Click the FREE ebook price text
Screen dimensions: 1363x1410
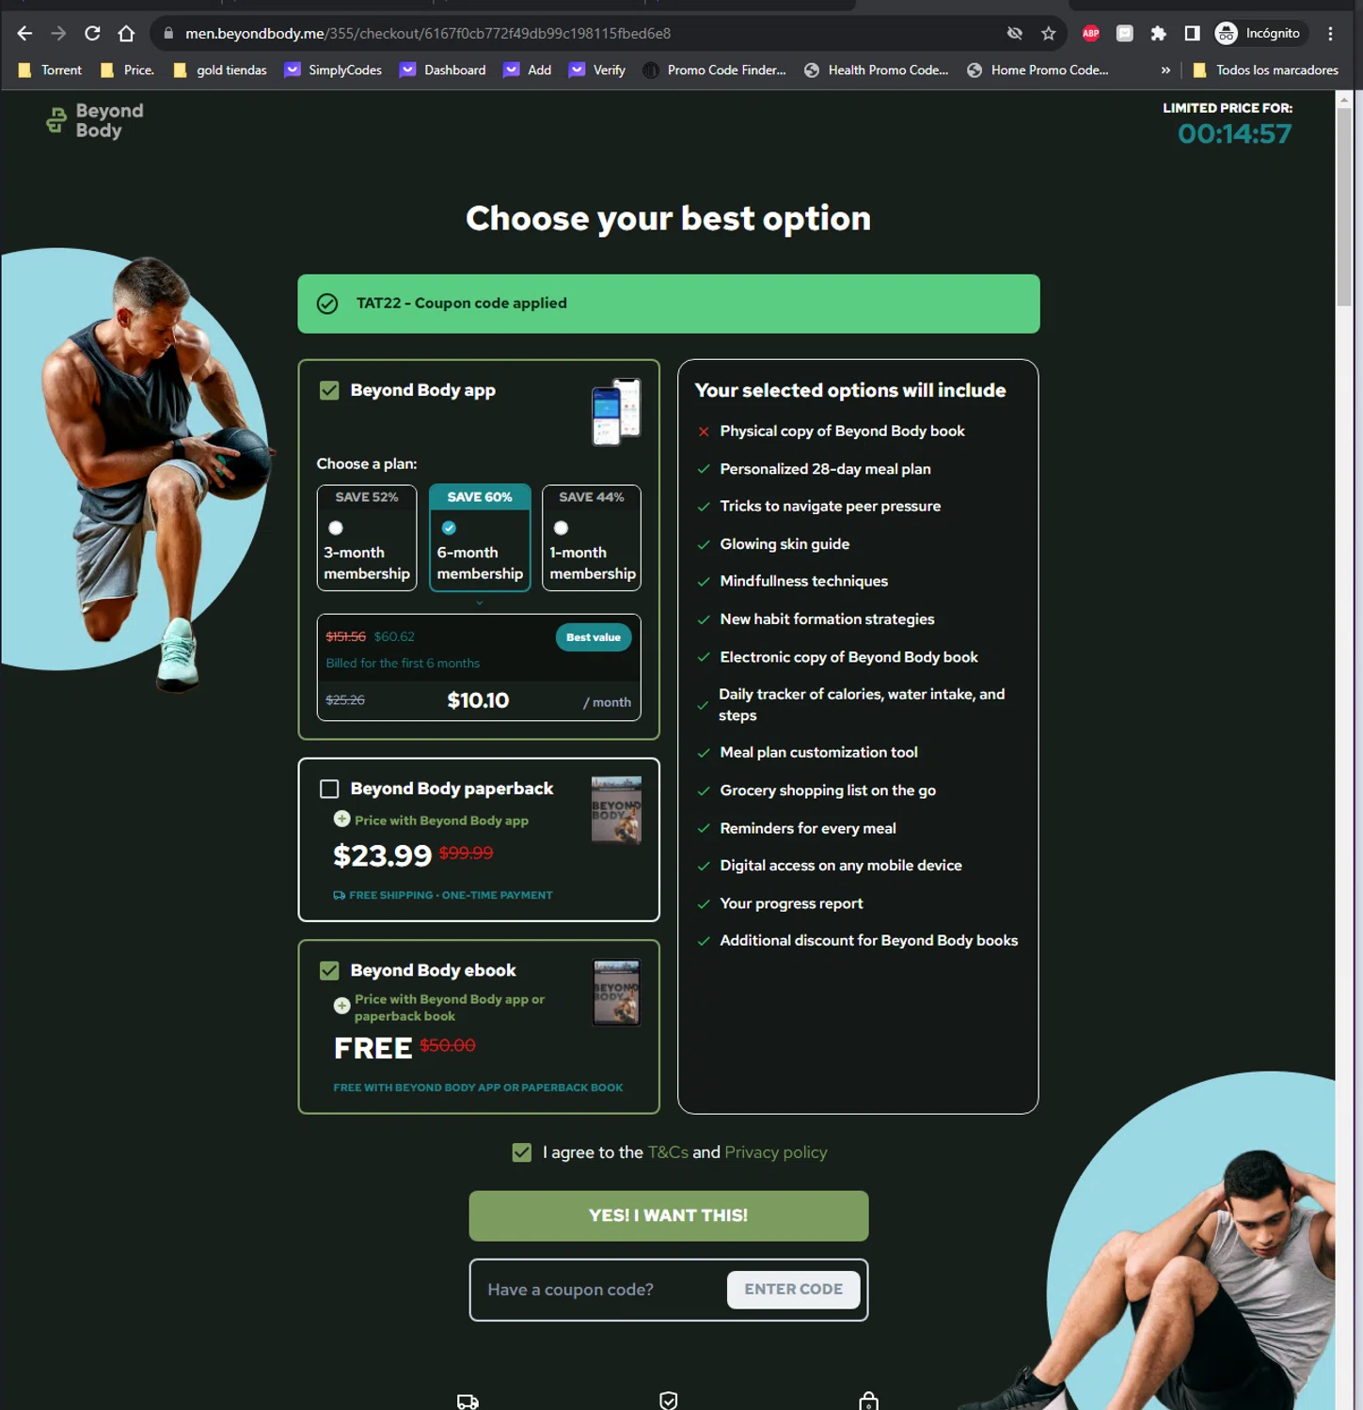[373, 1048]
